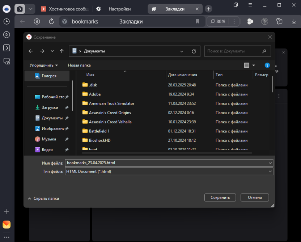Go up one folder level
Viewport: 301px width, 242px height.
pyautogui.click(x=62, y=51)
